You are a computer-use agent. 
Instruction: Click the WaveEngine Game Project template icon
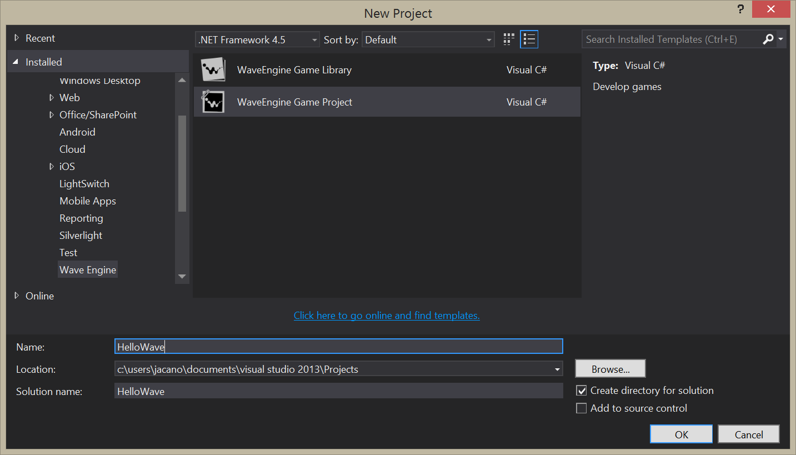pyautogui.click(x=213, y=102)
